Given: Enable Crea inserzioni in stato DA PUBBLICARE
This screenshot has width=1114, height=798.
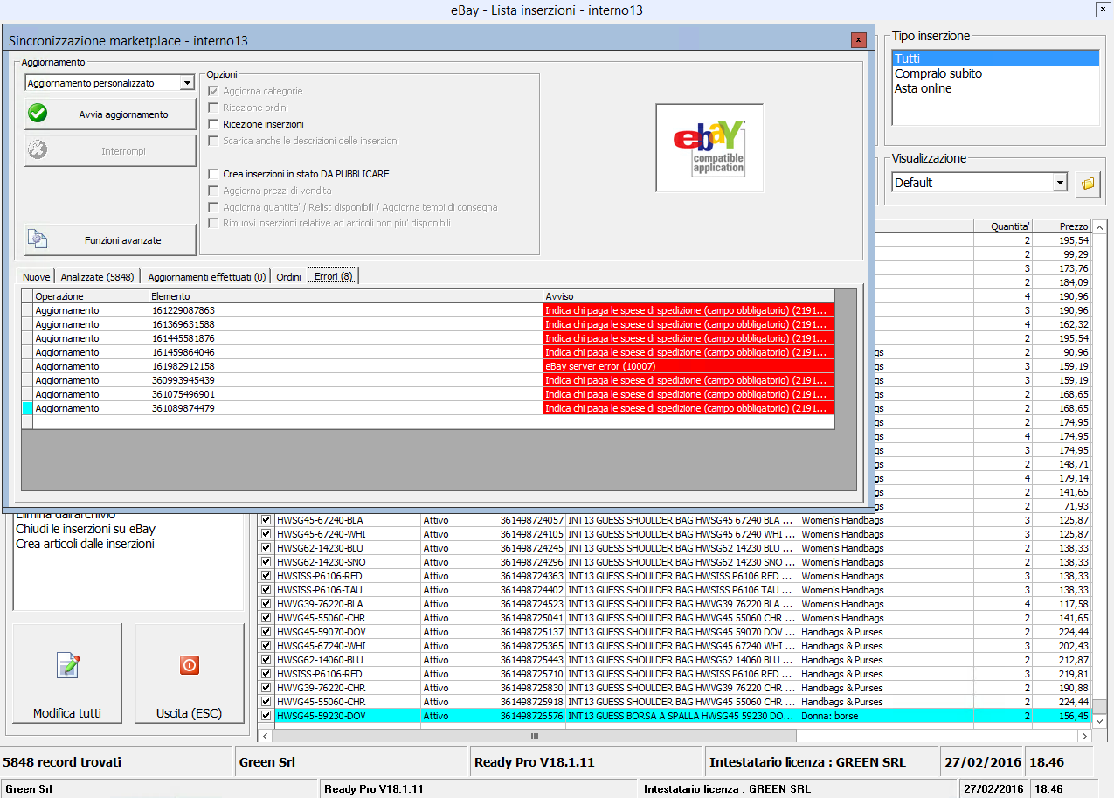Looking at the screenshot, I should tap(213, 174).
